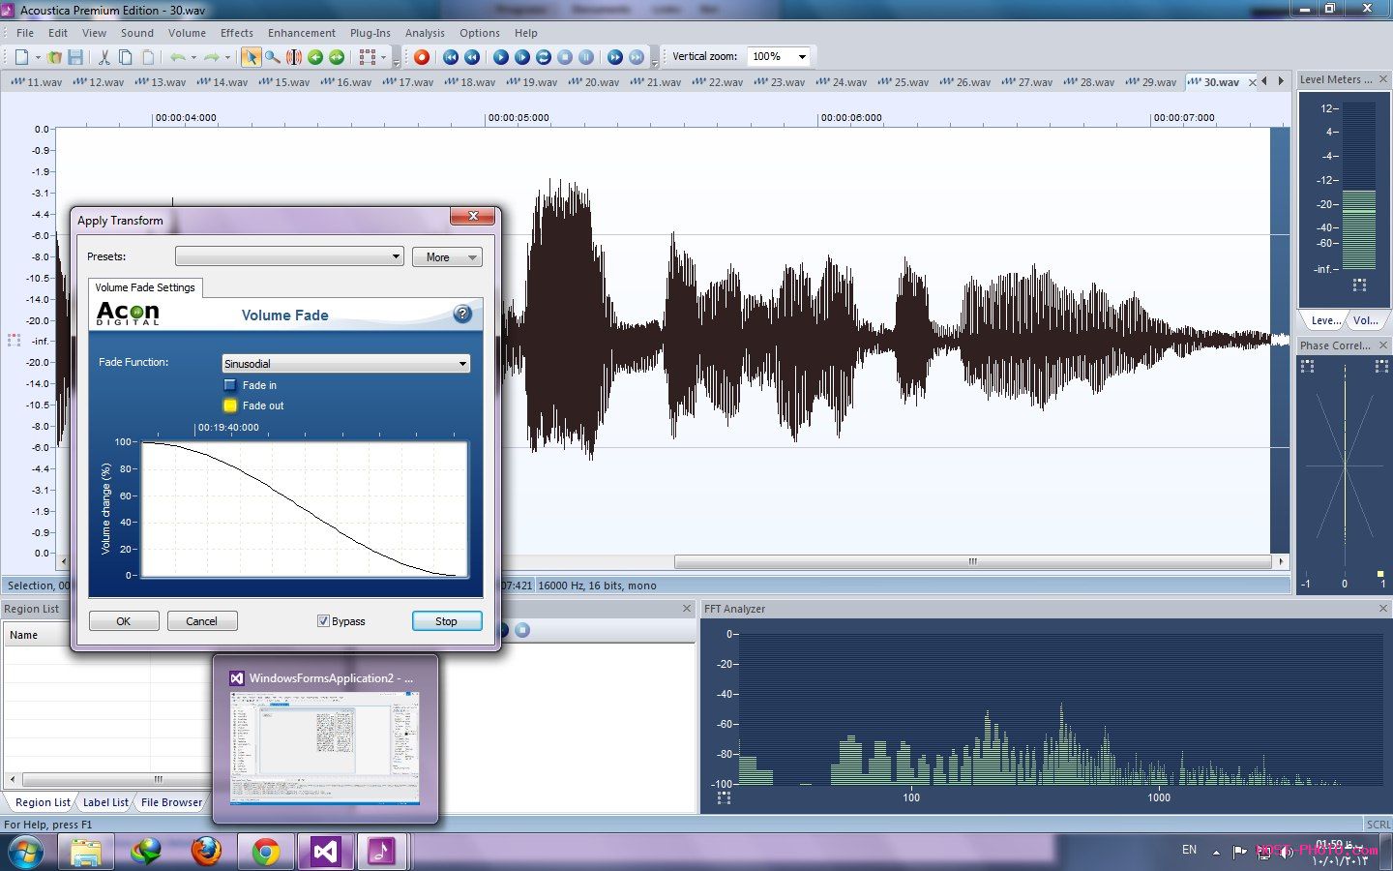Switch to the 29.wav tab
1393x871 pixels.
tap(1152, 82)
